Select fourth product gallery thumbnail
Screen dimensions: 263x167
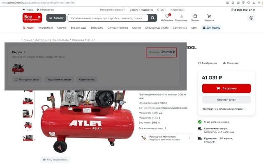click(x=28, y=126)
